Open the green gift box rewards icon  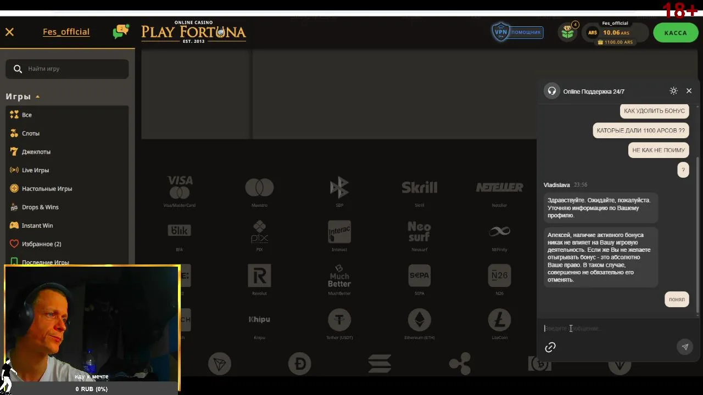[568, 32]
